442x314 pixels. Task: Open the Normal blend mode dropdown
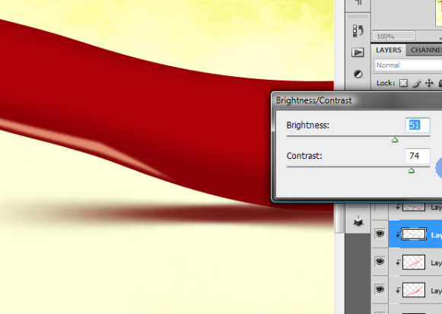point(408,65)
